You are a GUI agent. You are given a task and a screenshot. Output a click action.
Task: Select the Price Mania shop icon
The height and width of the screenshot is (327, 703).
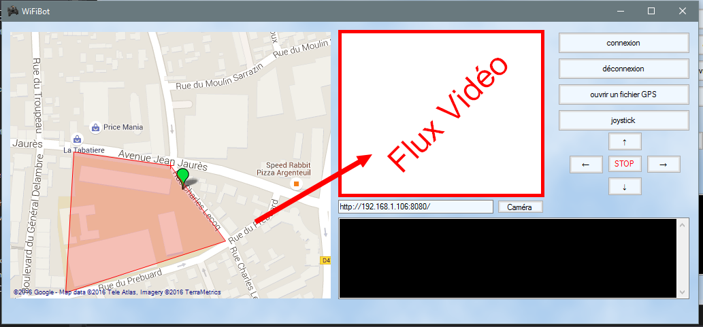click(x=95, y=127)
